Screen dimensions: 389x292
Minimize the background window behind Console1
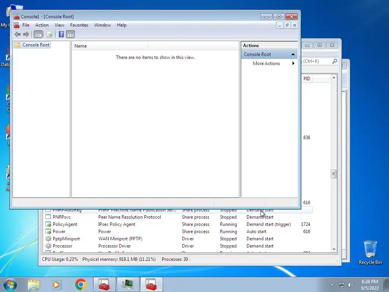307,45
